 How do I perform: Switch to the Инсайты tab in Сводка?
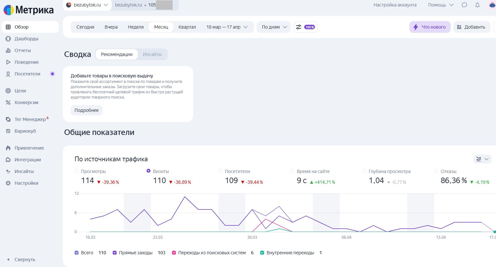152,54
